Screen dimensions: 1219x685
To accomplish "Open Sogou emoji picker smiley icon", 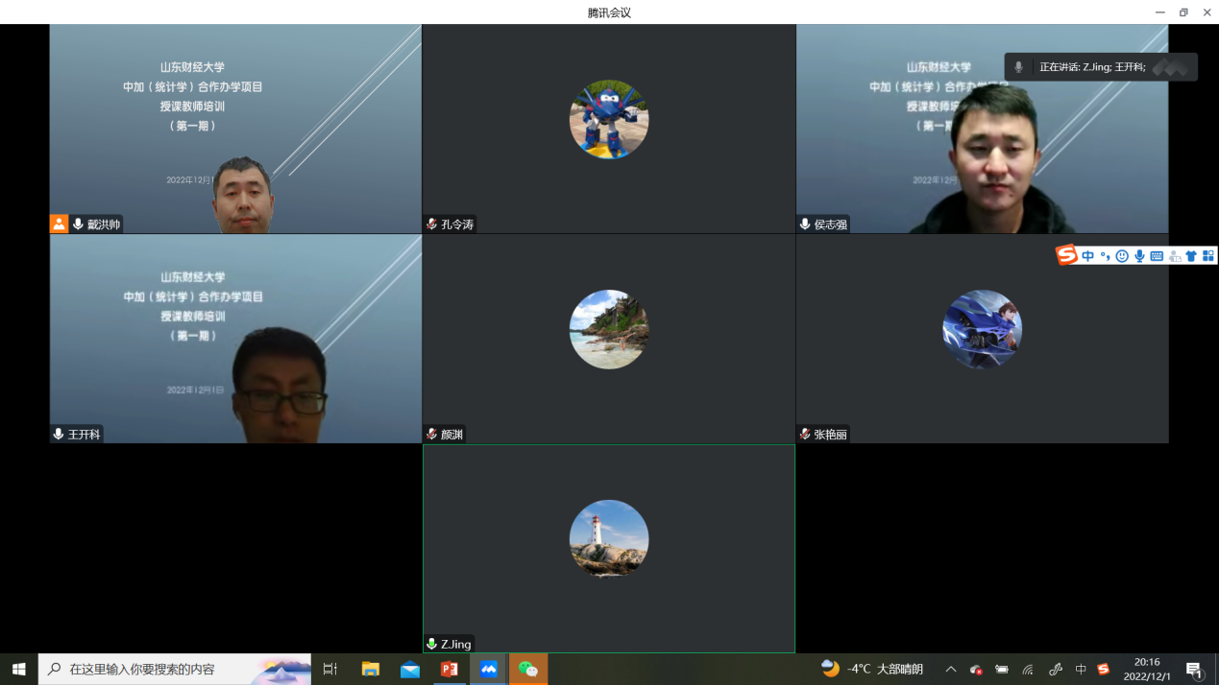I will click(x=1121, y=256).
